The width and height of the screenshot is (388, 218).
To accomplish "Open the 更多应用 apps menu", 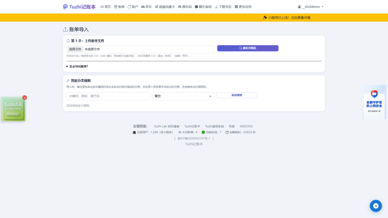I will click(x=243, y=7).
